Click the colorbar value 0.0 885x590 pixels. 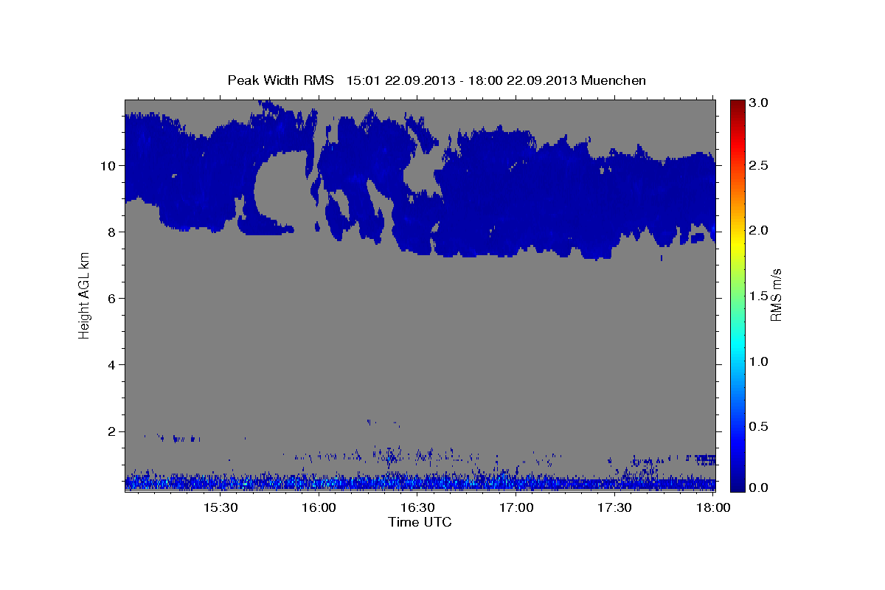[760, 487]
